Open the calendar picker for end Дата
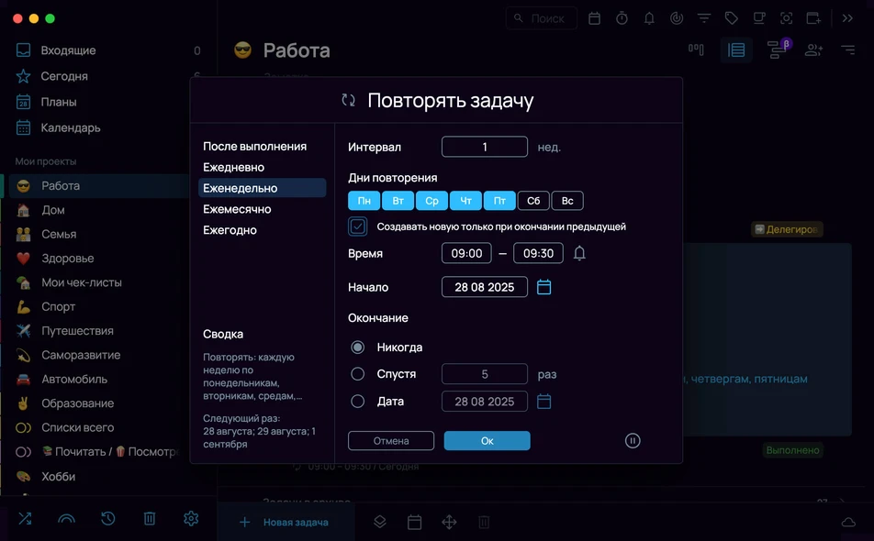The height and width of the screenshot is (541, 874). 543,402
